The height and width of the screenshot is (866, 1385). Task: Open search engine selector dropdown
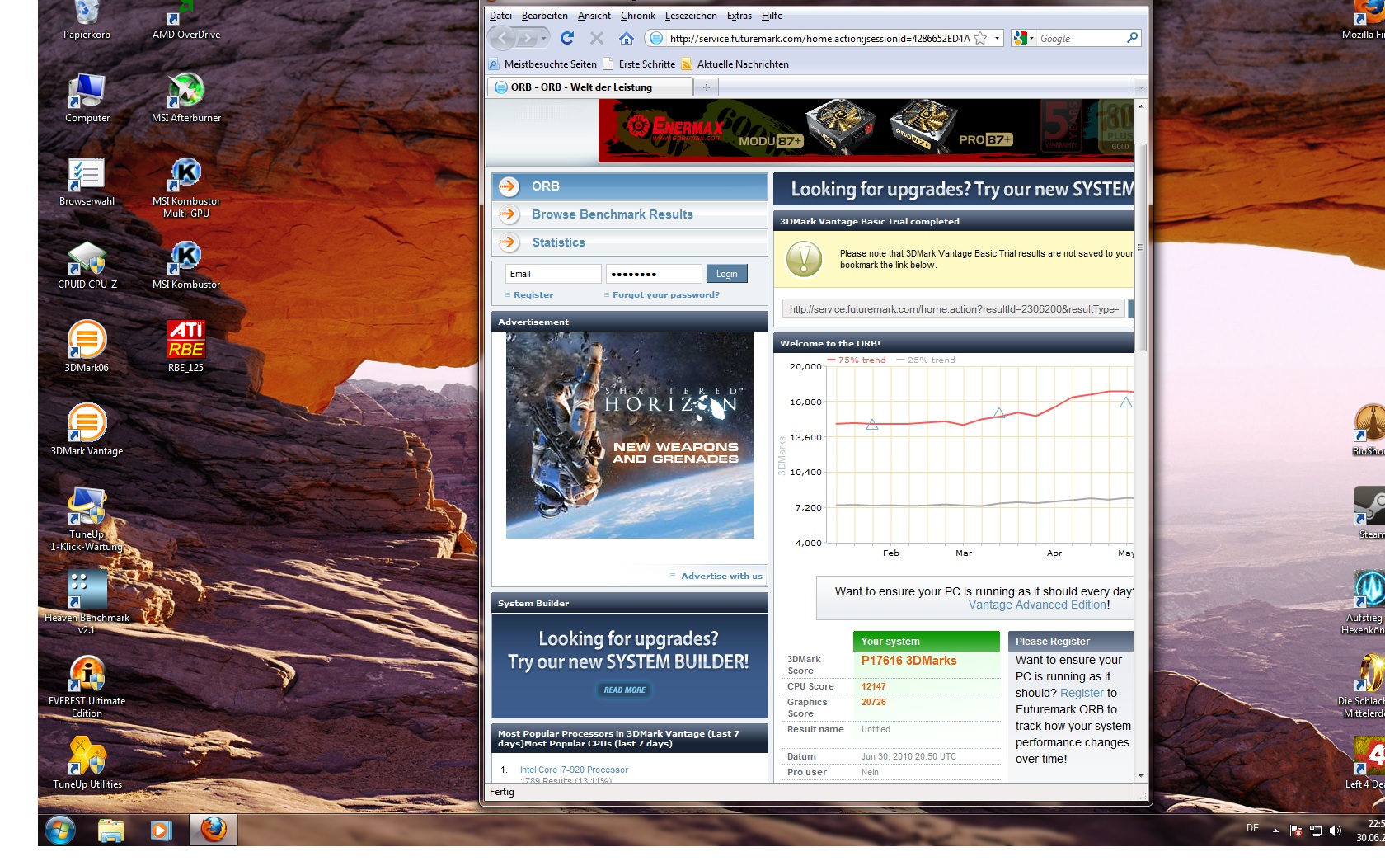point(1024,38)
